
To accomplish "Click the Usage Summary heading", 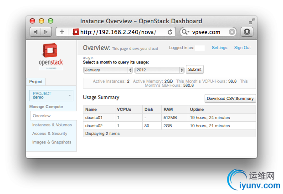I will 101,97.
